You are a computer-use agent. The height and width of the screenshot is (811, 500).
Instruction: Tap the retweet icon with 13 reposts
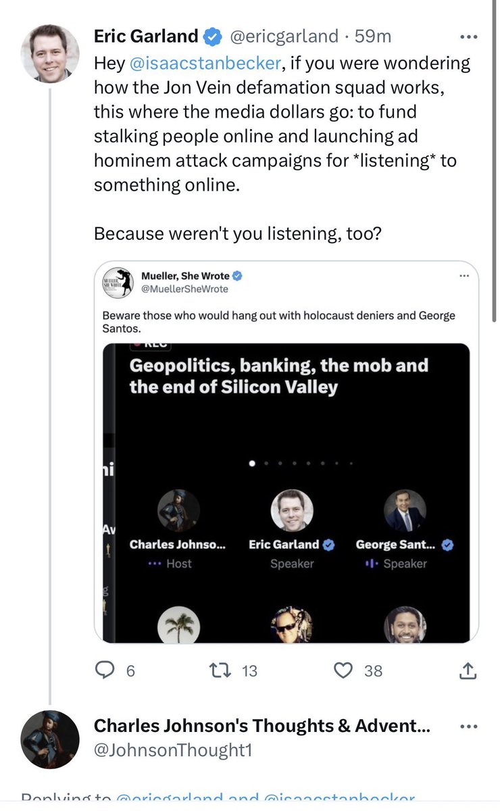coord(218,670)
